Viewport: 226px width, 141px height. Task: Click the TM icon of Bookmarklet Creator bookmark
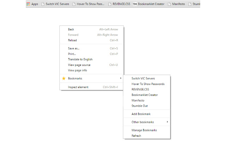135,4
